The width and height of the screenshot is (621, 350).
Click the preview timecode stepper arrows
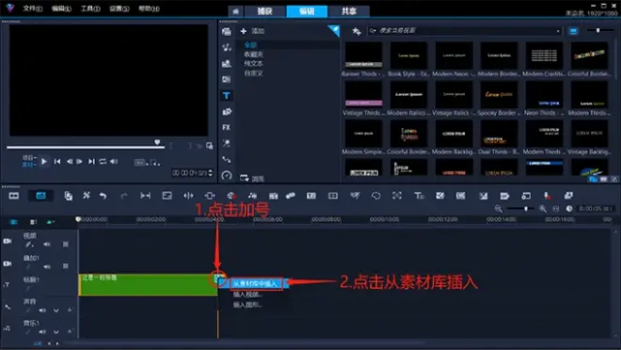pyautogui.click(x=211, y=173)
